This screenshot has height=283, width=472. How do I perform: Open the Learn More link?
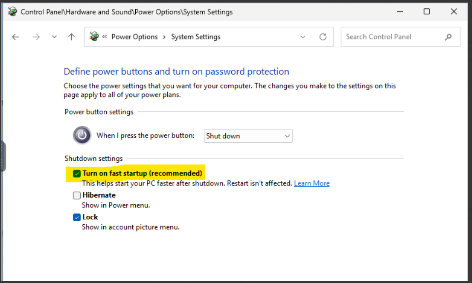pyautogui.click(x=312, y=183)
